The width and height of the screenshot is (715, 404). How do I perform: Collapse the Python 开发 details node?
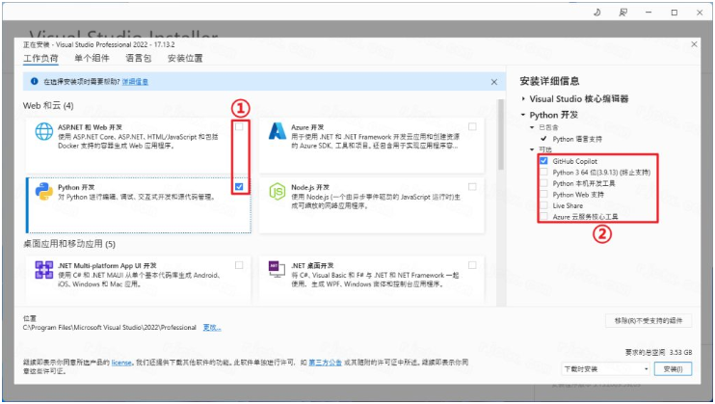523,115
